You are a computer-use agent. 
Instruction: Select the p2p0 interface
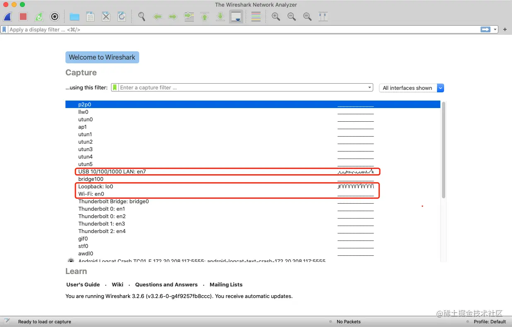coord(253,104)
